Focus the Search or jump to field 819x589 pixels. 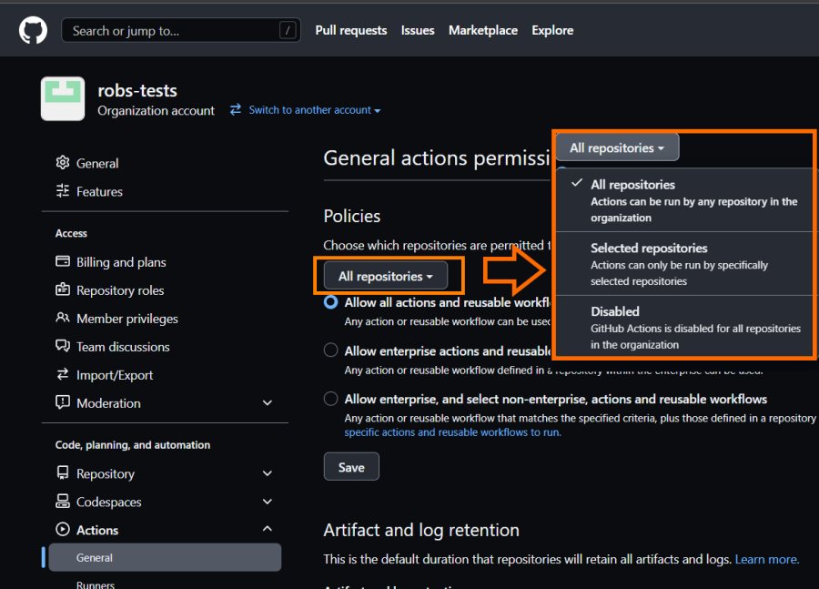pyautogui.click(x=181, y=30)
